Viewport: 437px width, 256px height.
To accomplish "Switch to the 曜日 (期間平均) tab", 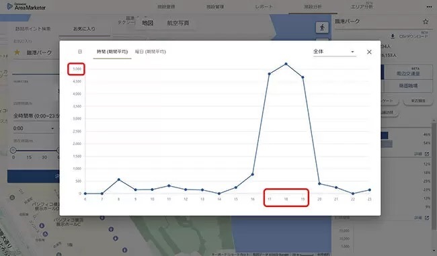I will point(151,52).
